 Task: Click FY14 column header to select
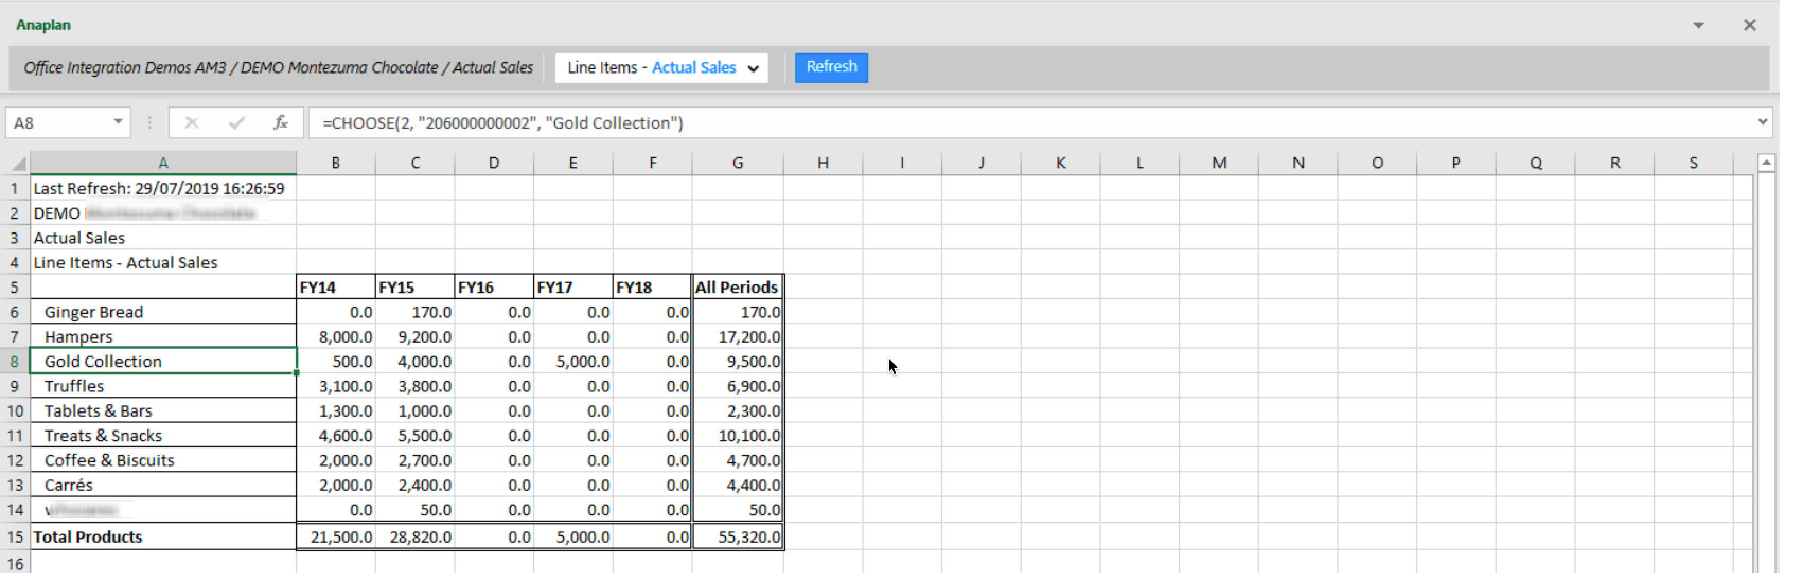(334, 286)
